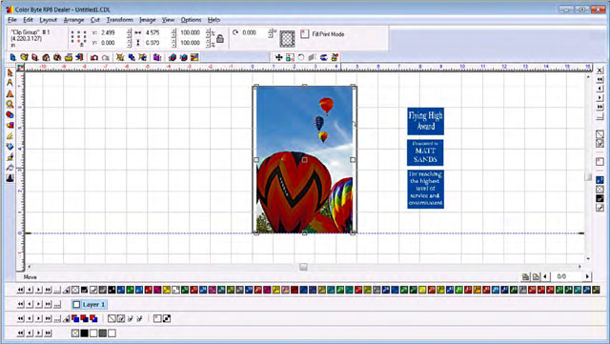Click the diagonal-line no-outline icon right panel
This screenshot has width=610, height=344.
pyautogui.click(x=600, y=134)
